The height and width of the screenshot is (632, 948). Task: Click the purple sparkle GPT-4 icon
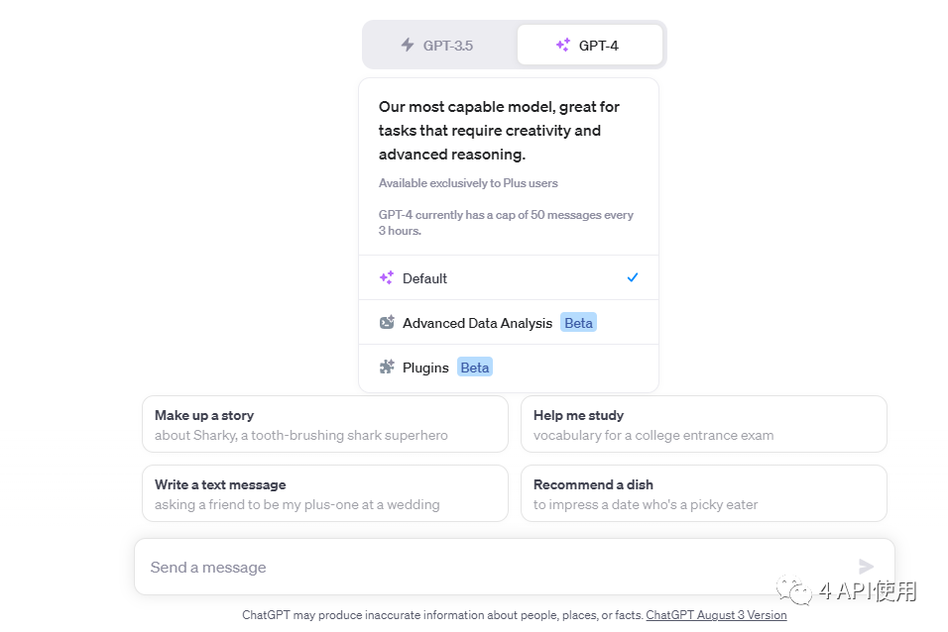(x=563, y=45)
